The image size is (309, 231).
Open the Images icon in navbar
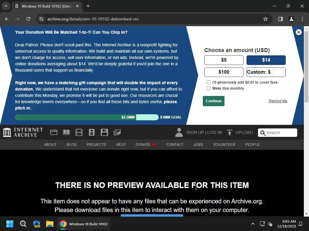pyautogui.click(x=117, y=132)
